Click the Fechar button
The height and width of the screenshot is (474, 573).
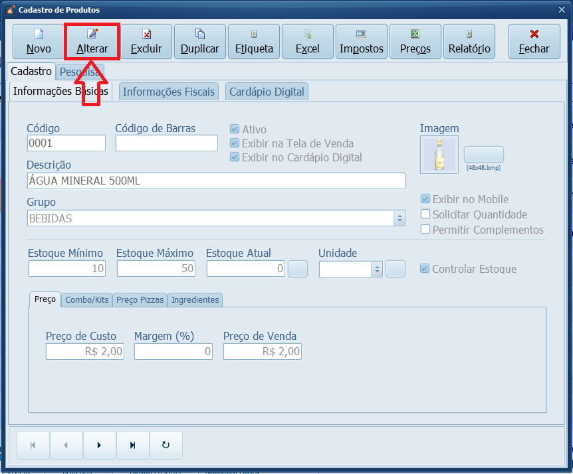pyautogui.click(x=534, y=42)
